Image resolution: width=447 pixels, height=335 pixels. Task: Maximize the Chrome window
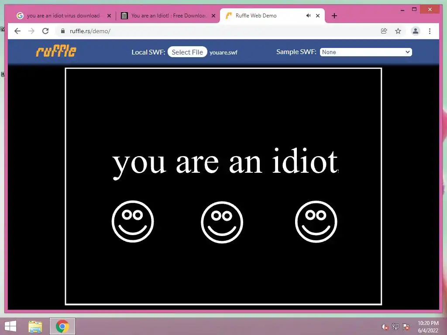click(x=414, y=10)
